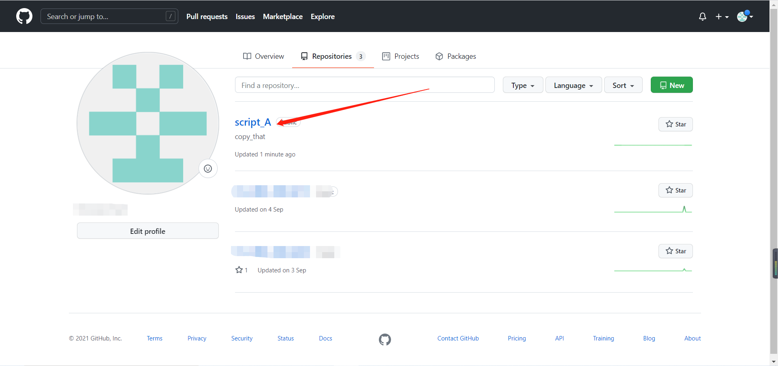The image size is (778, 366).
Task: Click the Overview book icon
Action: (x=247, y=56)
